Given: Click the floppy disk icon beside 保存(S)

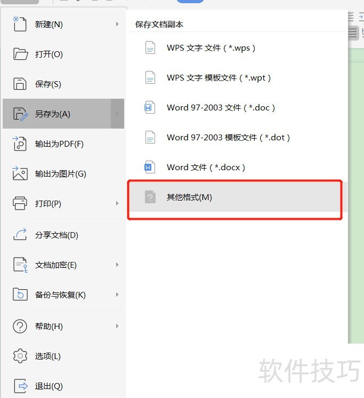Looking at the screenshot, I should pos(20,84).
